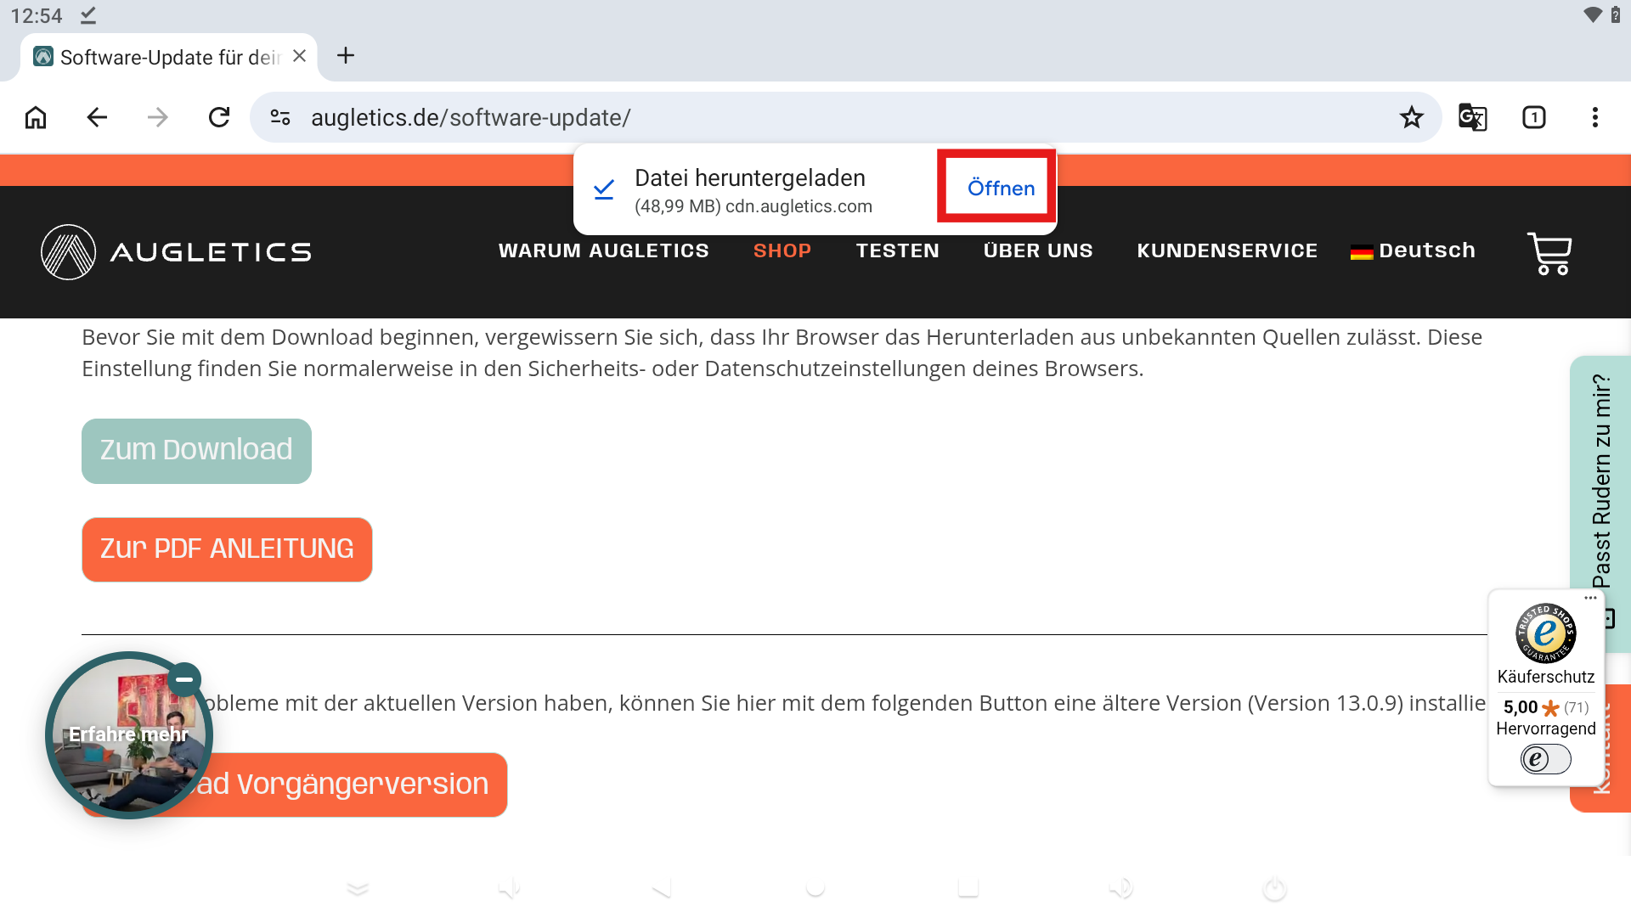Open the Deutsch language selector

coord(1413,250)
